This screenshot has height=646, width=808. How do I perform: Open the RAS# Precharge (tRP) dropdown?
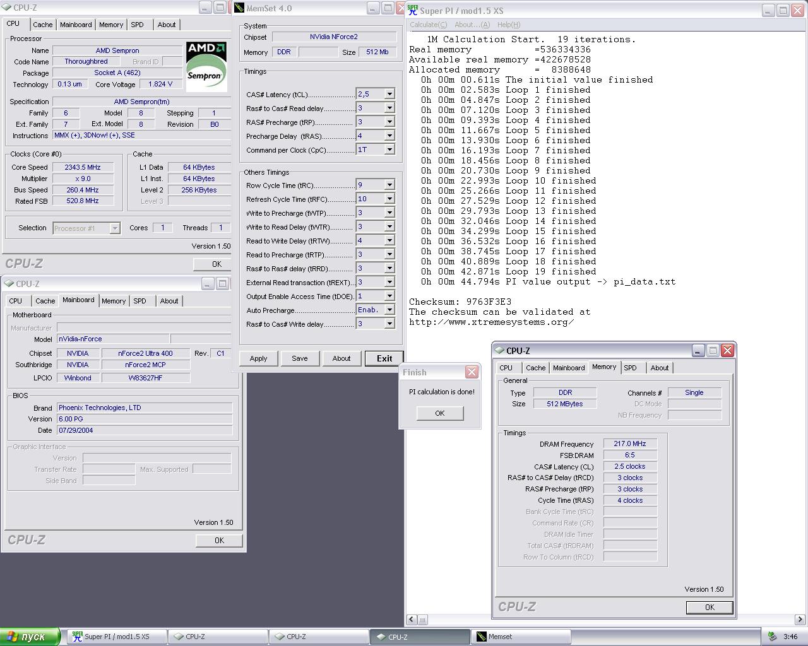pyautogui.click(x=389, y=122)
